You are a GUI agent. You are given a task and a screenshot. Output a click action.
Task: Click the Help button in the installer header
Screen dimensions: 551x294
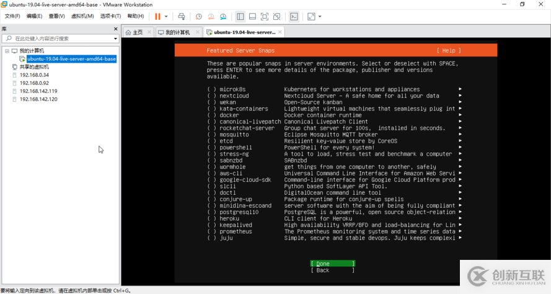449,51
